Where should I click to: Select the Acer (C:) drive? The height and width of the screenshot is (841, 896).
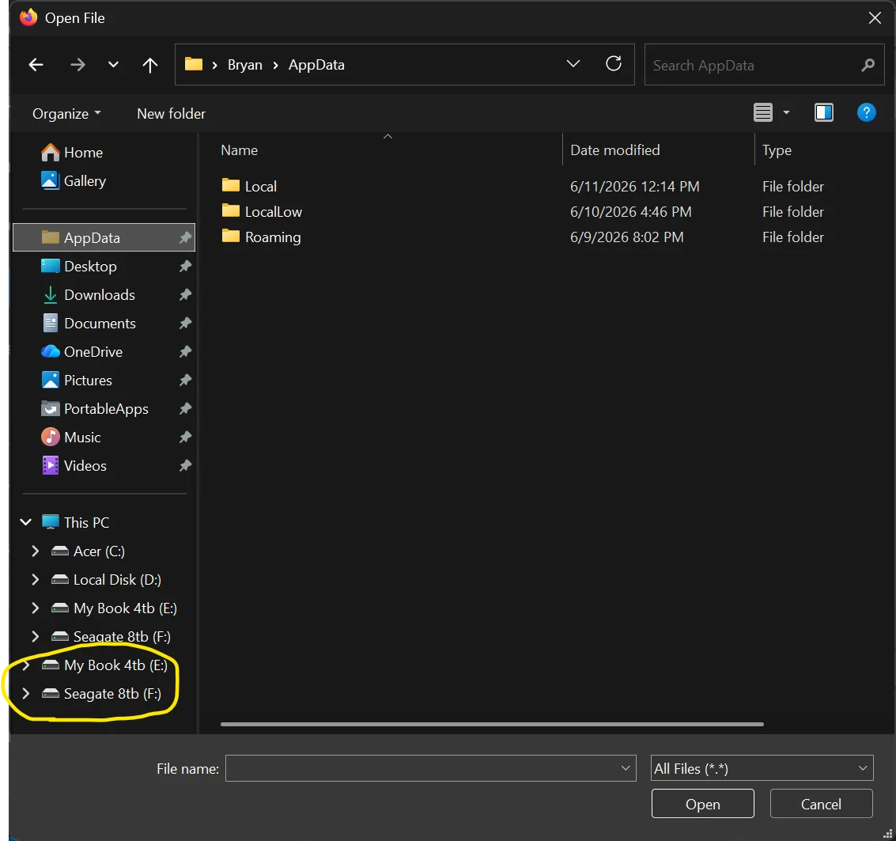(x=88, y=551)
